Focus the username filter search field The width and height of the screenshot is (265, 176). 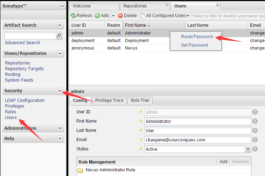click(228, 16)
